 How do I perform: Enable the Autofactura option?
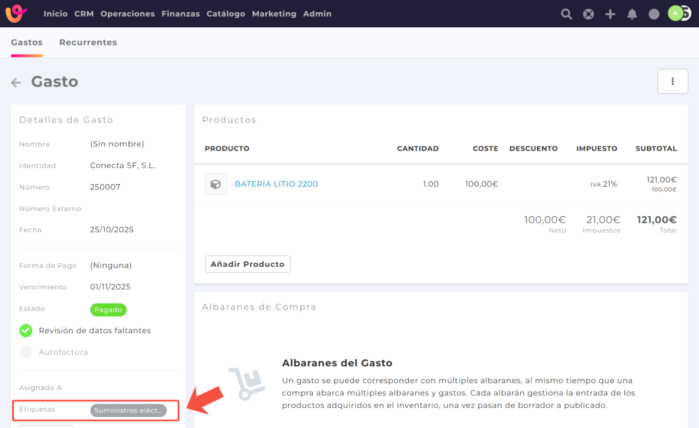(x=26, y=352)
